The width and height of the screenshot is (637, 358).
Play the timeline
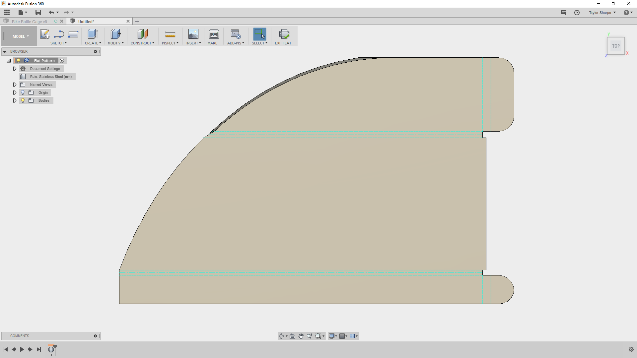tap(22, 349)
